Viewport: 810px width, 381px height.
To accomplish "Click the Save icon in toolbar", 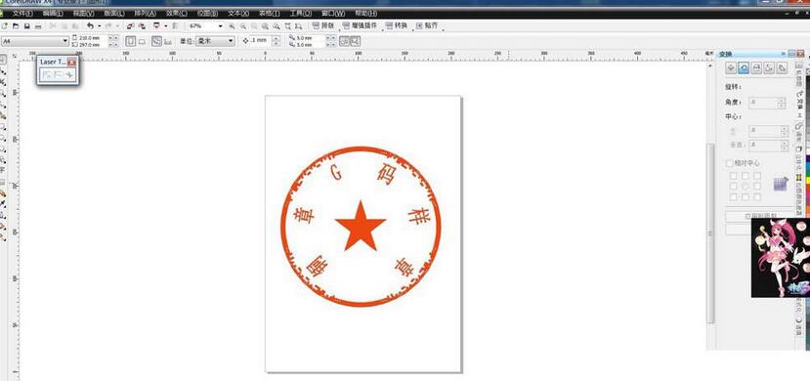I will (26, 25).
